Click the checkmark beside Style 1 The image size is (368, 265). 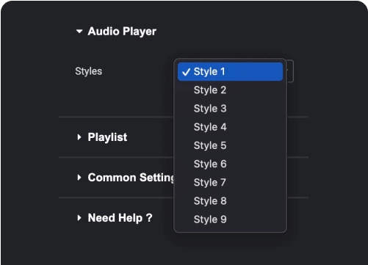[x=186, y=72]
